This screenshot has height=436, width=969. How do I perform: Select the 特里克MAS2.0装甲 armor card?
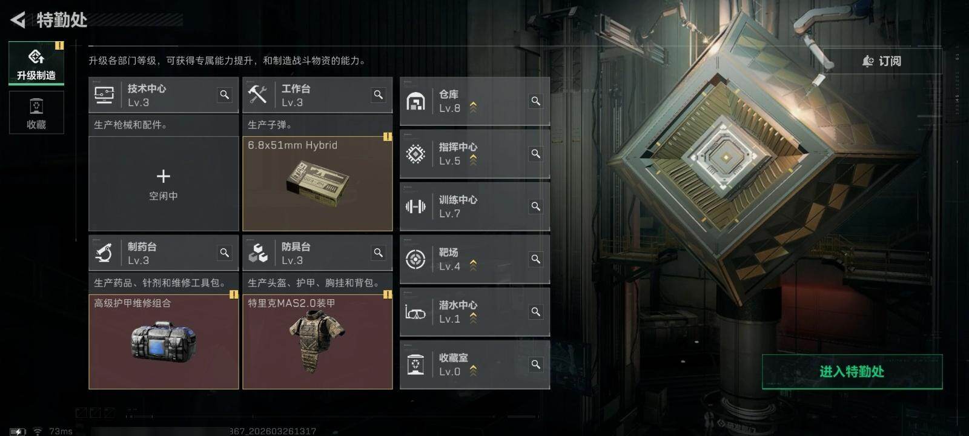pos(317,342)
